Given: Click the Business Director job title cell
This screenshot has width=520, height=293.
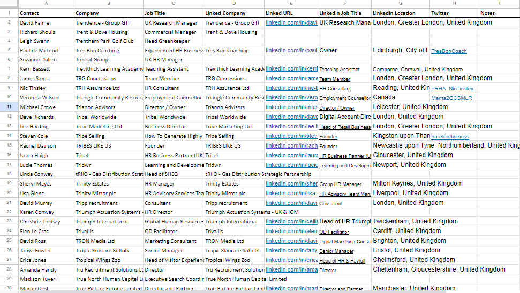Looking at the screenshot, I should tap(174, 127).
